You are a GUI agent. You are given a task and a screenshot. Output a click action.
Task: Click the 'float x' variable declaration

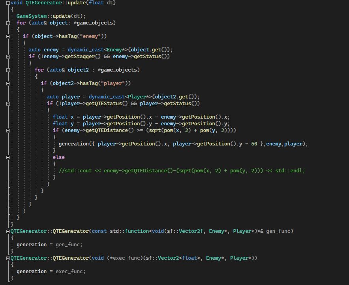(63, 117)
